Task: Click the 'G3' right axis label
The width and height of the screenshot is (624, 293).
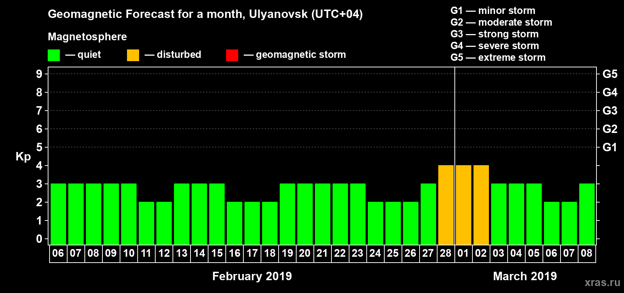Action: (610, 111)
